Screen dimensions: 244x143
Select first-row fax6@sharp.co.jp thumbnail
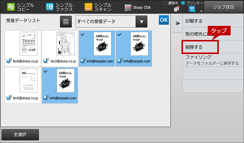[x=23, y=48]
